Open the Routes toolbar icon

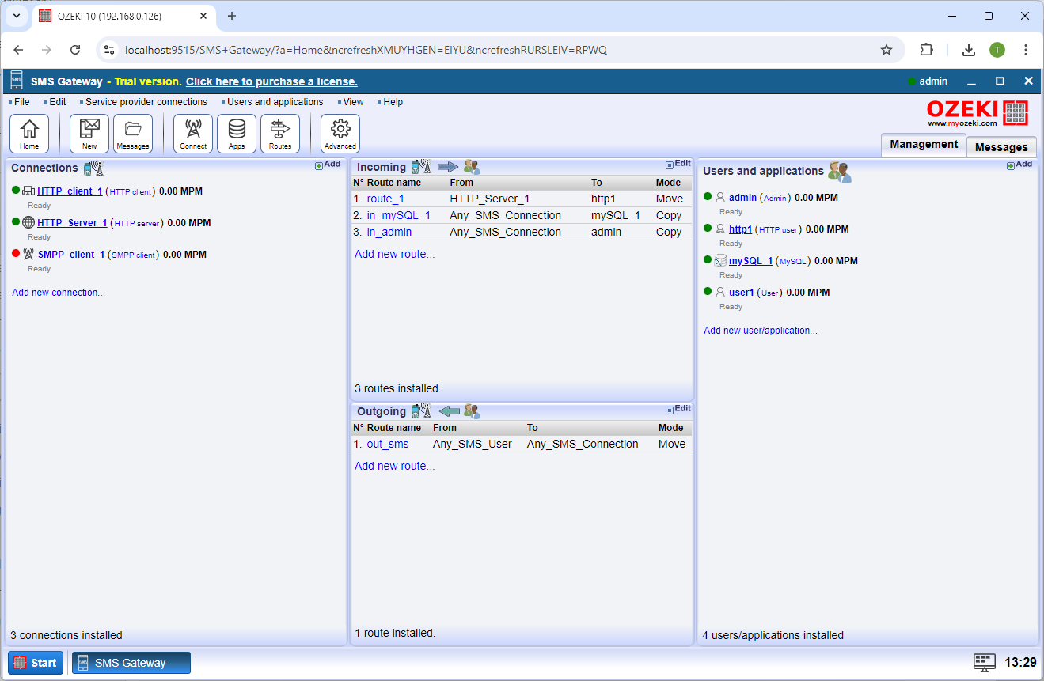click(x=281, y=133)
